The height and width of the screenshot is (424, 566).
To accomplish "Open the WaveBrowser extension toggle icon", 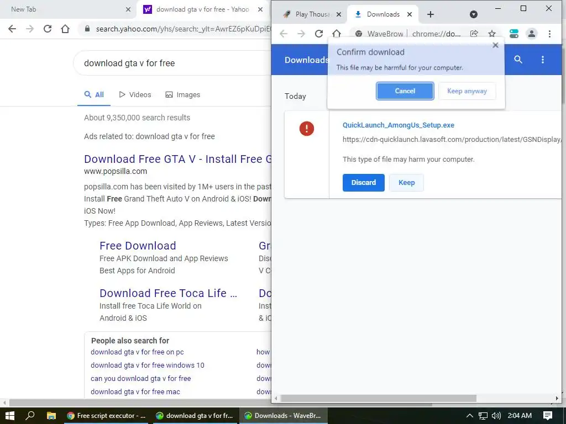I will [513, 34].
